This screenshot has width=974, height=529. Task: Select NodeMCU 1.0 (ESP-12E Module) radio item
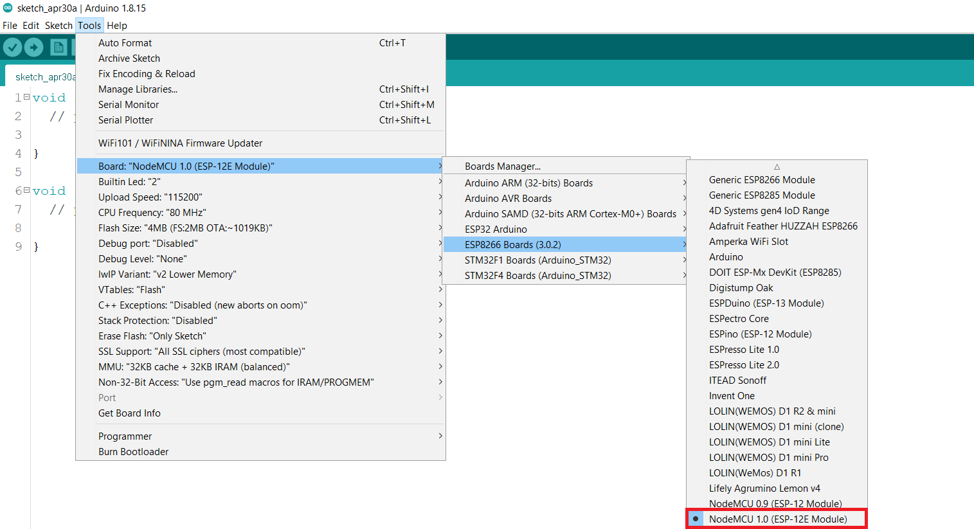[777, 519]
